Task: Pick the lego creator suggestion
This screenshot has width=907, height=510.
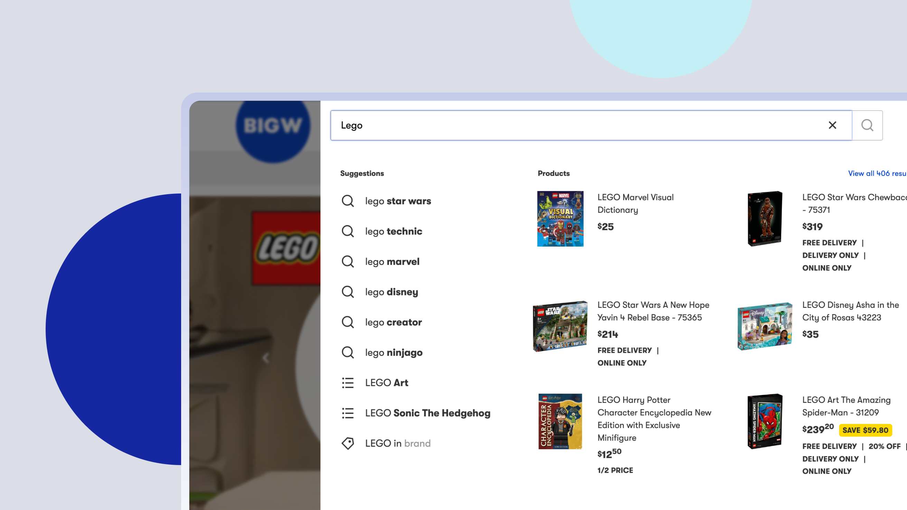Action: [x=393, y=322]
